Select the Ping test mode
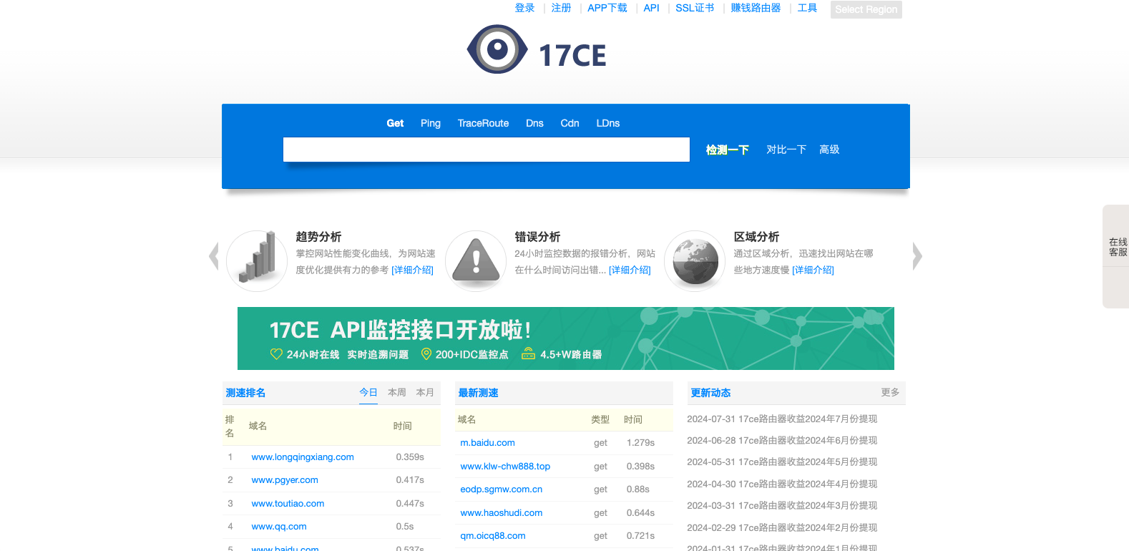Image resolution: width=1129 pixels, height=551 pixels. [430, 123]
